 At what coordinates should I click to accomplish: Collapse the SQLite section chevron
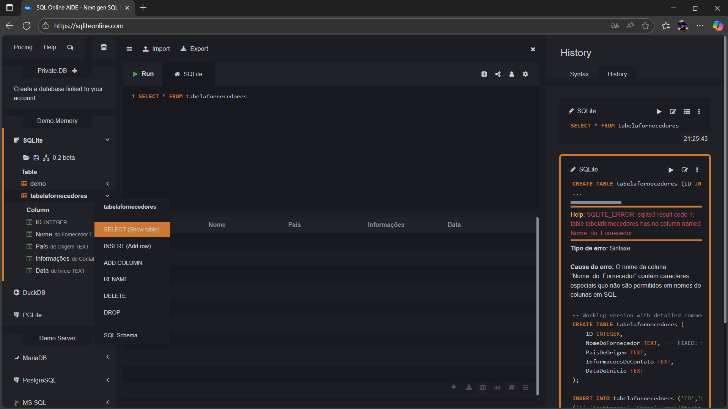(x=107, y=140)
